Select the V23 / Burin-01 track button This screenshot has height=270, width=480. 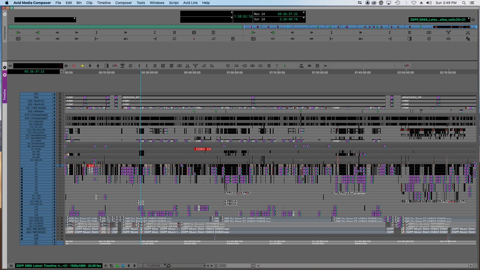(36, 101)
